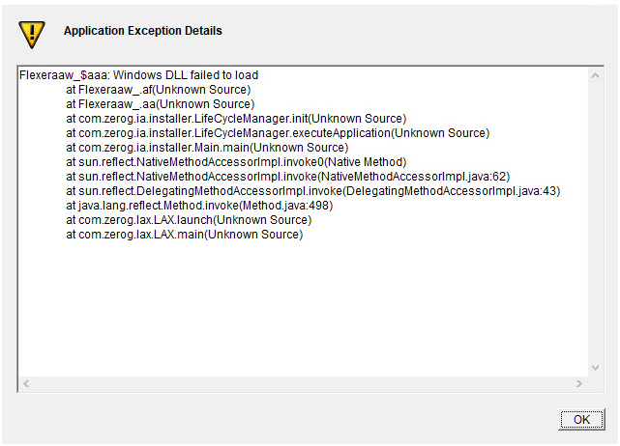Click the LifeCycleManager.init stack trace line

point(236,119)
